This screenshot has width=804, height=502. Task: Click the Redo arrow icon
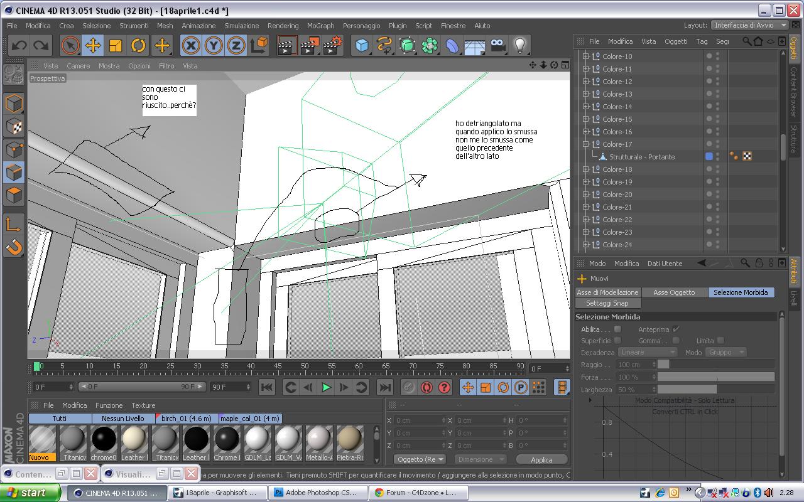point(41,45)
